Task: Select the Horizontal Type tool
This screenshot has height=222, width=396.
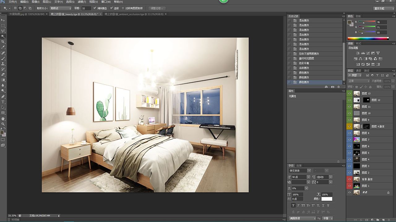Action: pyautogui.click(x=3, y=102)
